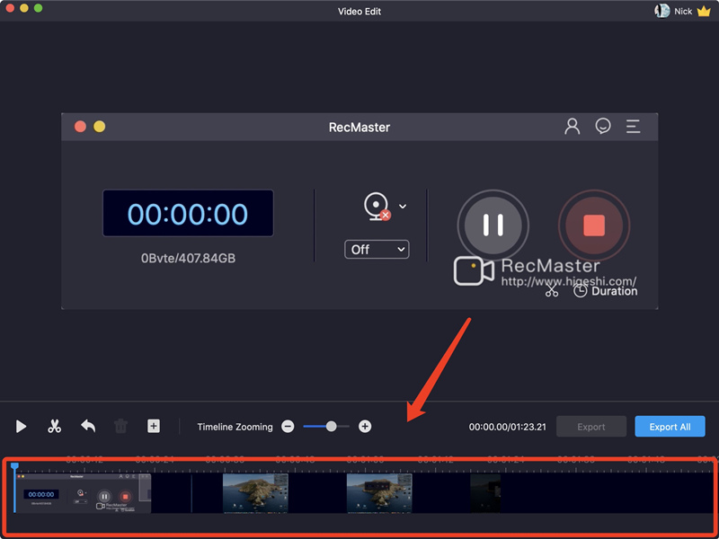Zoom in the timeline with plus button
The image size is (719, 539).
(365, 427)
